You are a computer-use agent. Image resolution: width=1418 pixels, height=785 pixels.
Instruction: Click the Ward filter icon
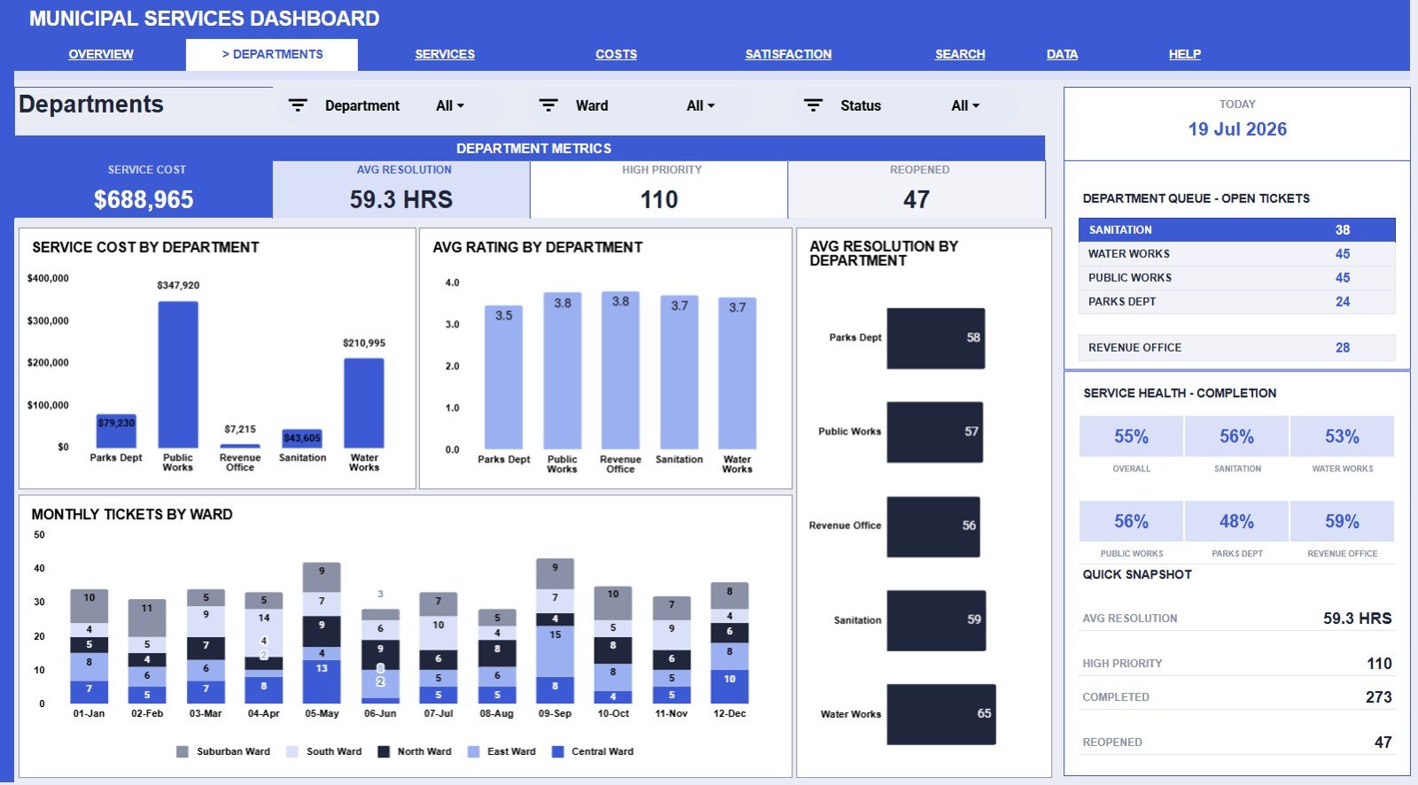point(549,105)
